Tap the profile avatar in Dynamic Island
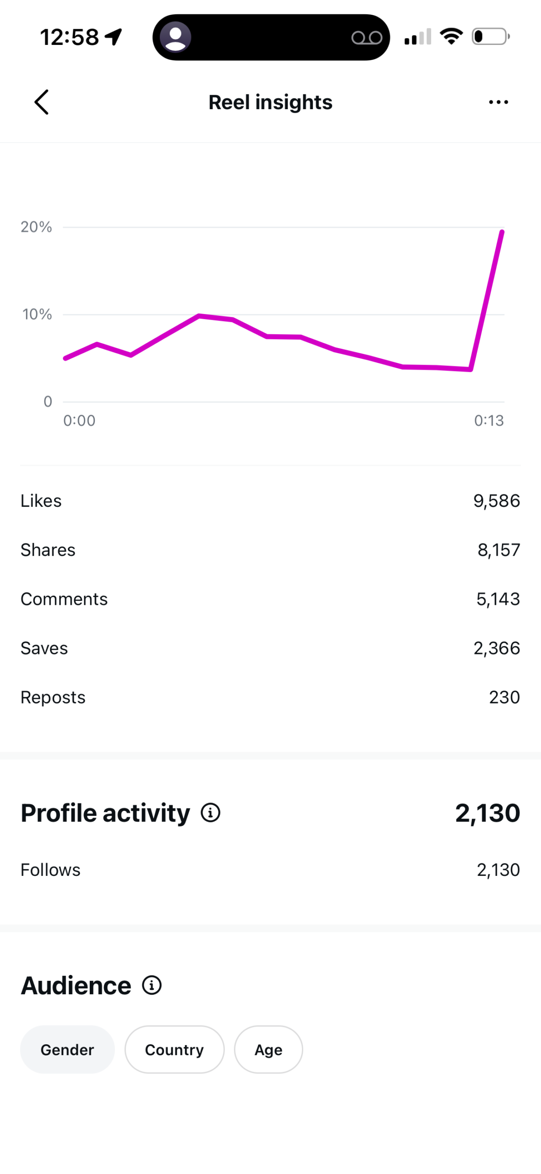The width and height of the screenshot is (541, 1174). coord(175,37)
